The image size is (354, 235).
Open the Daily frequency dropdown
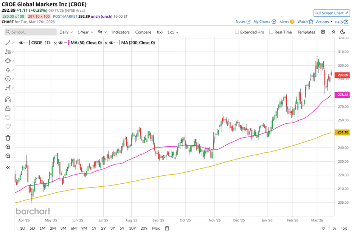click(x=66, y=32)
